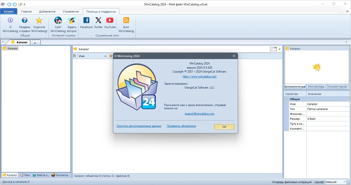The height and width of the screenshot is (185, 351).
Task: Click the tab scroll right arrow
Action: (x=347, y=42)
